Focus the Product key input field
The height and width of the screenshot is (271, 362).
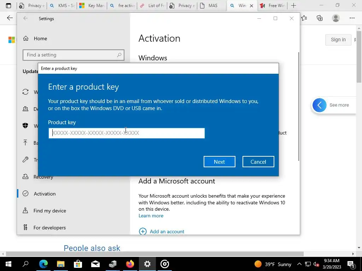coord(127,133)
